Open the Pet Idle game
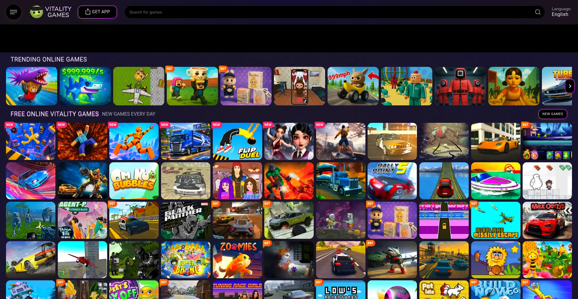The image size is (578, 299). [x=444, y=290]
